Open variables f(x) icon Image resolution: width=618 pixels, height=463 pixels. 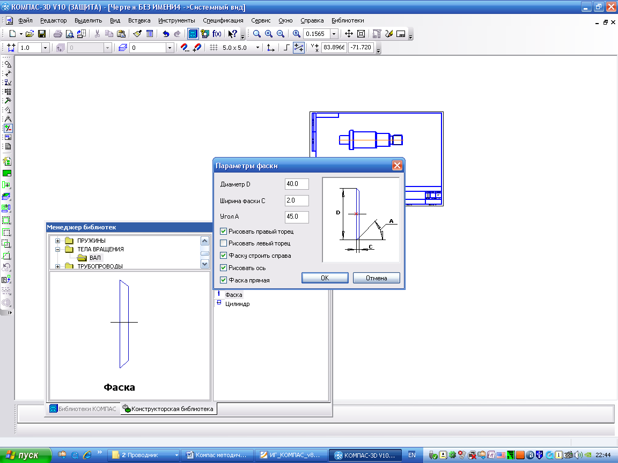pos(217,34)
